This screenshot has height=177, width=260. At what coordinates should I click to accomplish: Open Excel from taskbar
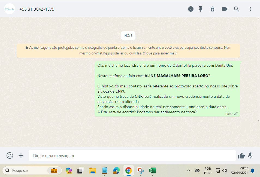point(153,170)
